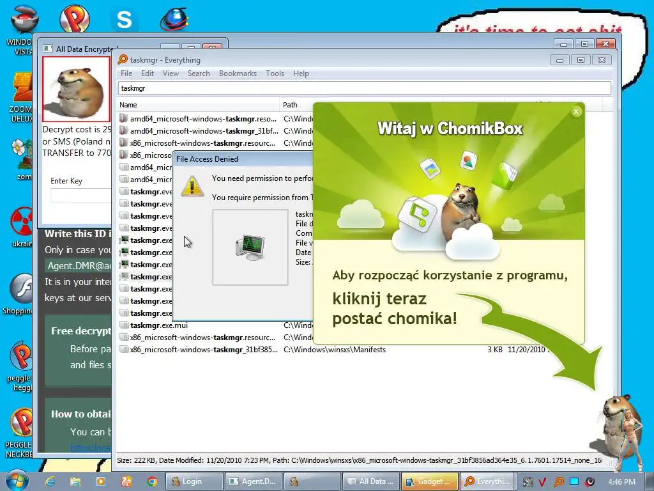Screen dimensions: 654x491
Task: Open the blue globe desktop icon
Action: (174, 19)
